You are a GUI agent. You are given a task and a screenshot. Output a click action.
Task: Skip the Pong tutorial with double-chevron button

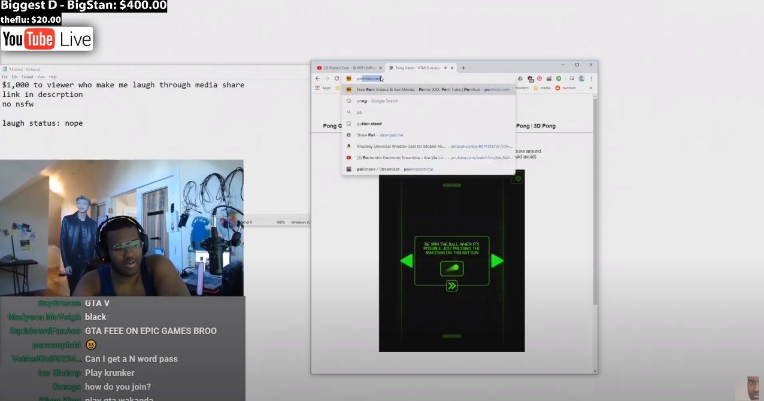452,286
